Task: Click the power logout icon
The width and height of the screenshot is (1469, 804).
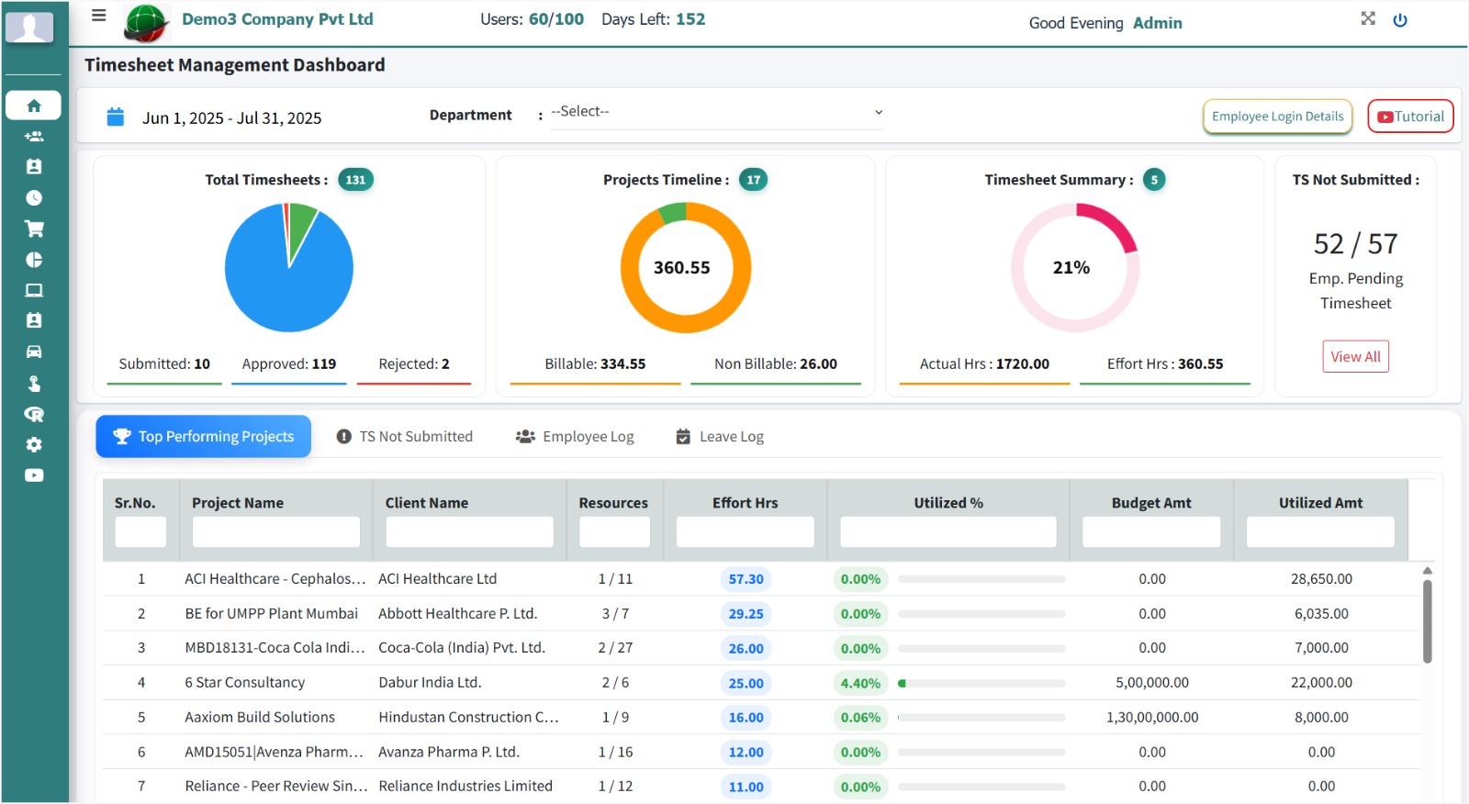Action: [1400, 19]
